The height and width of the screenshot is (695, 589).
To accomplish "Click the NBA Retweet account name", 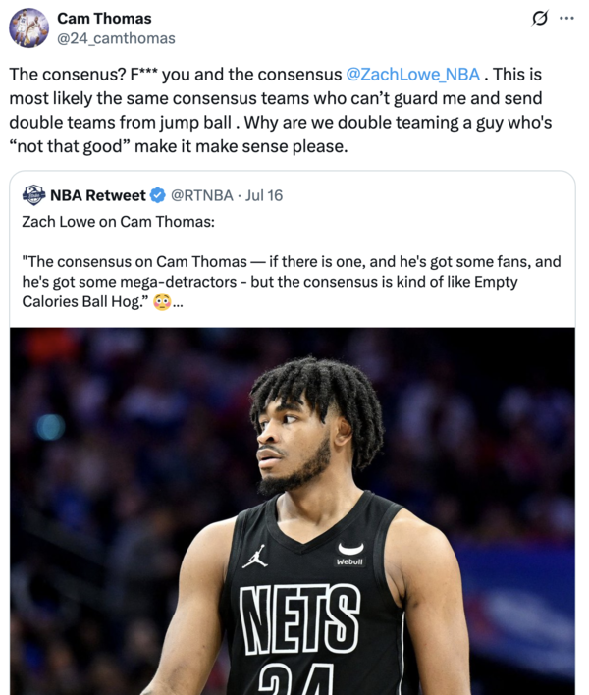I will [97, 194].
